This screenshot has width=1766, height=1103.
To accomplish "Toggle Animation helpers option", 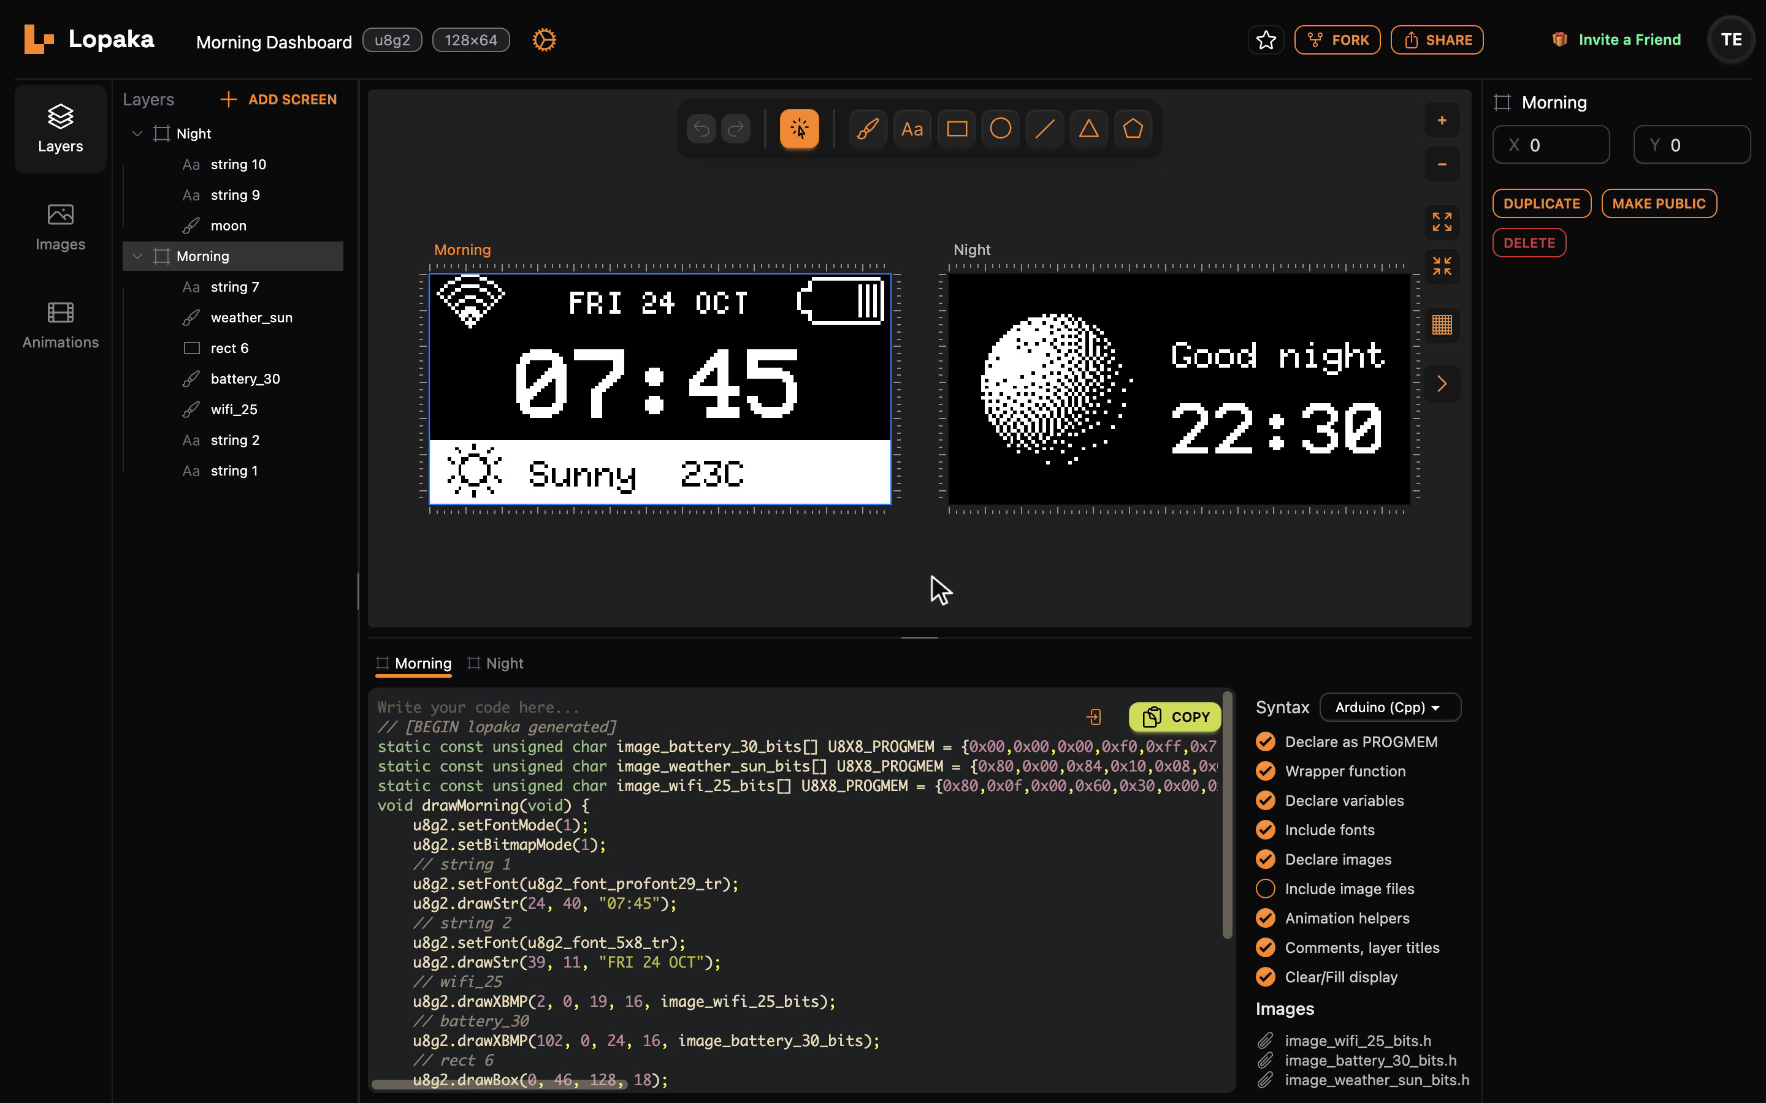I will click(x=1266, y=919).
